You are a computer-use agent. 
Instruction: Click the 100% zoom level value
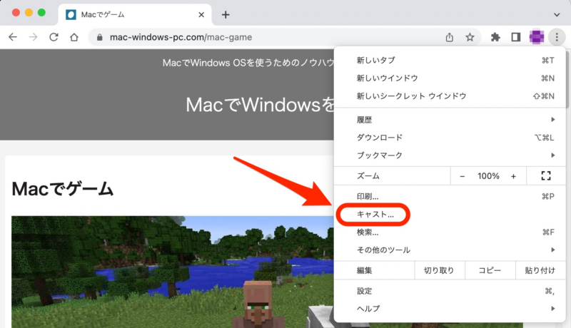(x=488, y=176)
